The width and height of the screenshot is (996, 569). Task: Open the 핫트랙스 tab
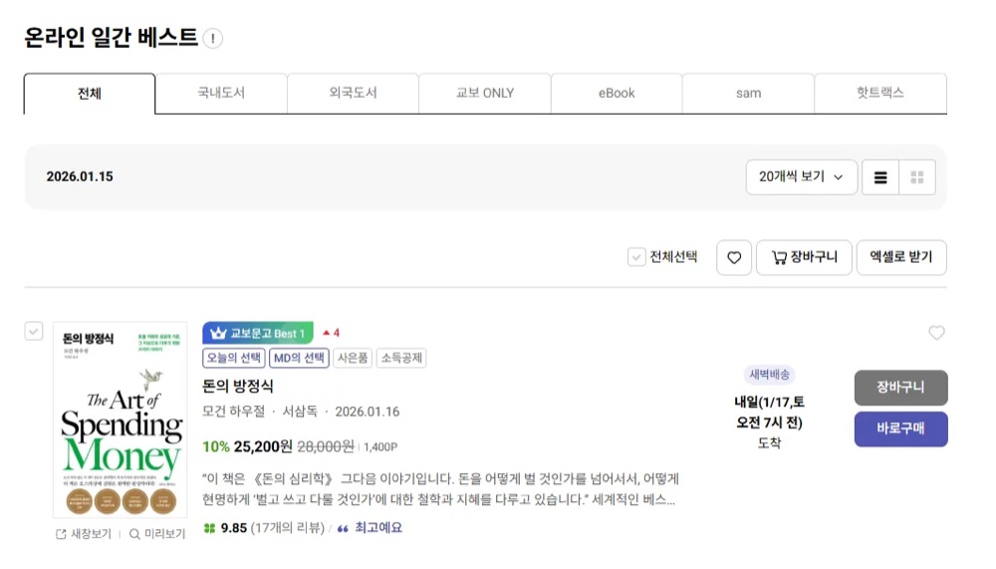(x=880, y=93)
